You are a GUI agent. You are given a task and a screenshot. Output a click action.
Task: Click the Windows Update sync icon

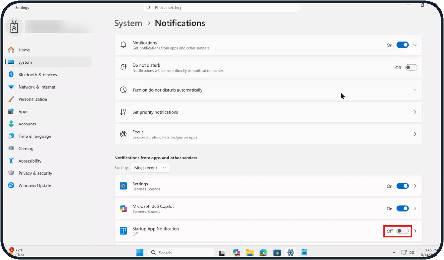click(x=11, y=185)
